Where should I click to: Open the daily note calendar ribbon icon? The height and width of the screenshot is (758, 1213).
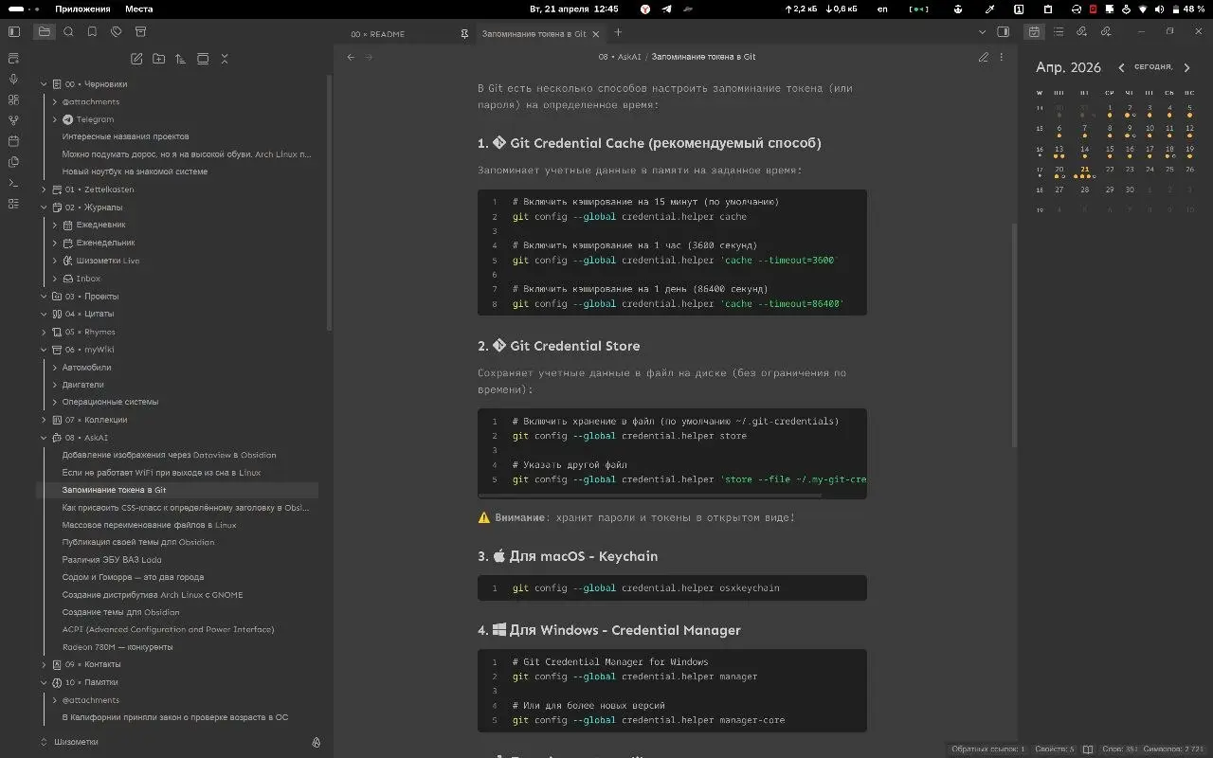click(13, 141)
